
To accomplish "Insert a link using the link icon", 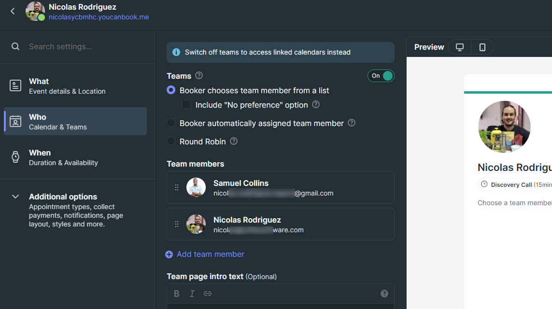I will (x=208, y=294).
